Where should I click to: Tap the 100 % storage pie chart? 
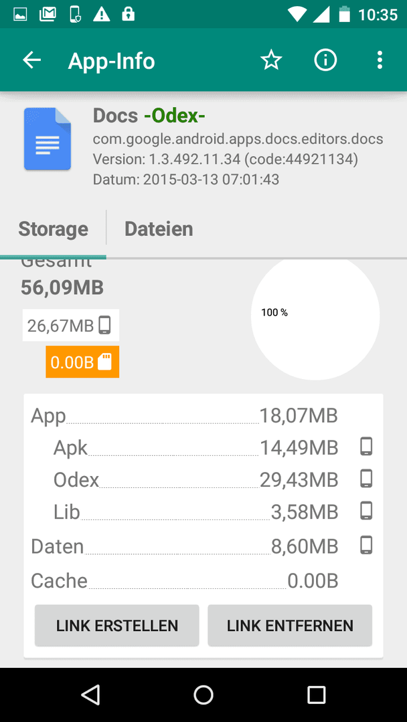(315, 317)
